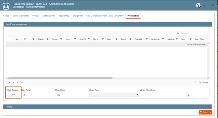Select the Web Details tab

click(133, 16)
